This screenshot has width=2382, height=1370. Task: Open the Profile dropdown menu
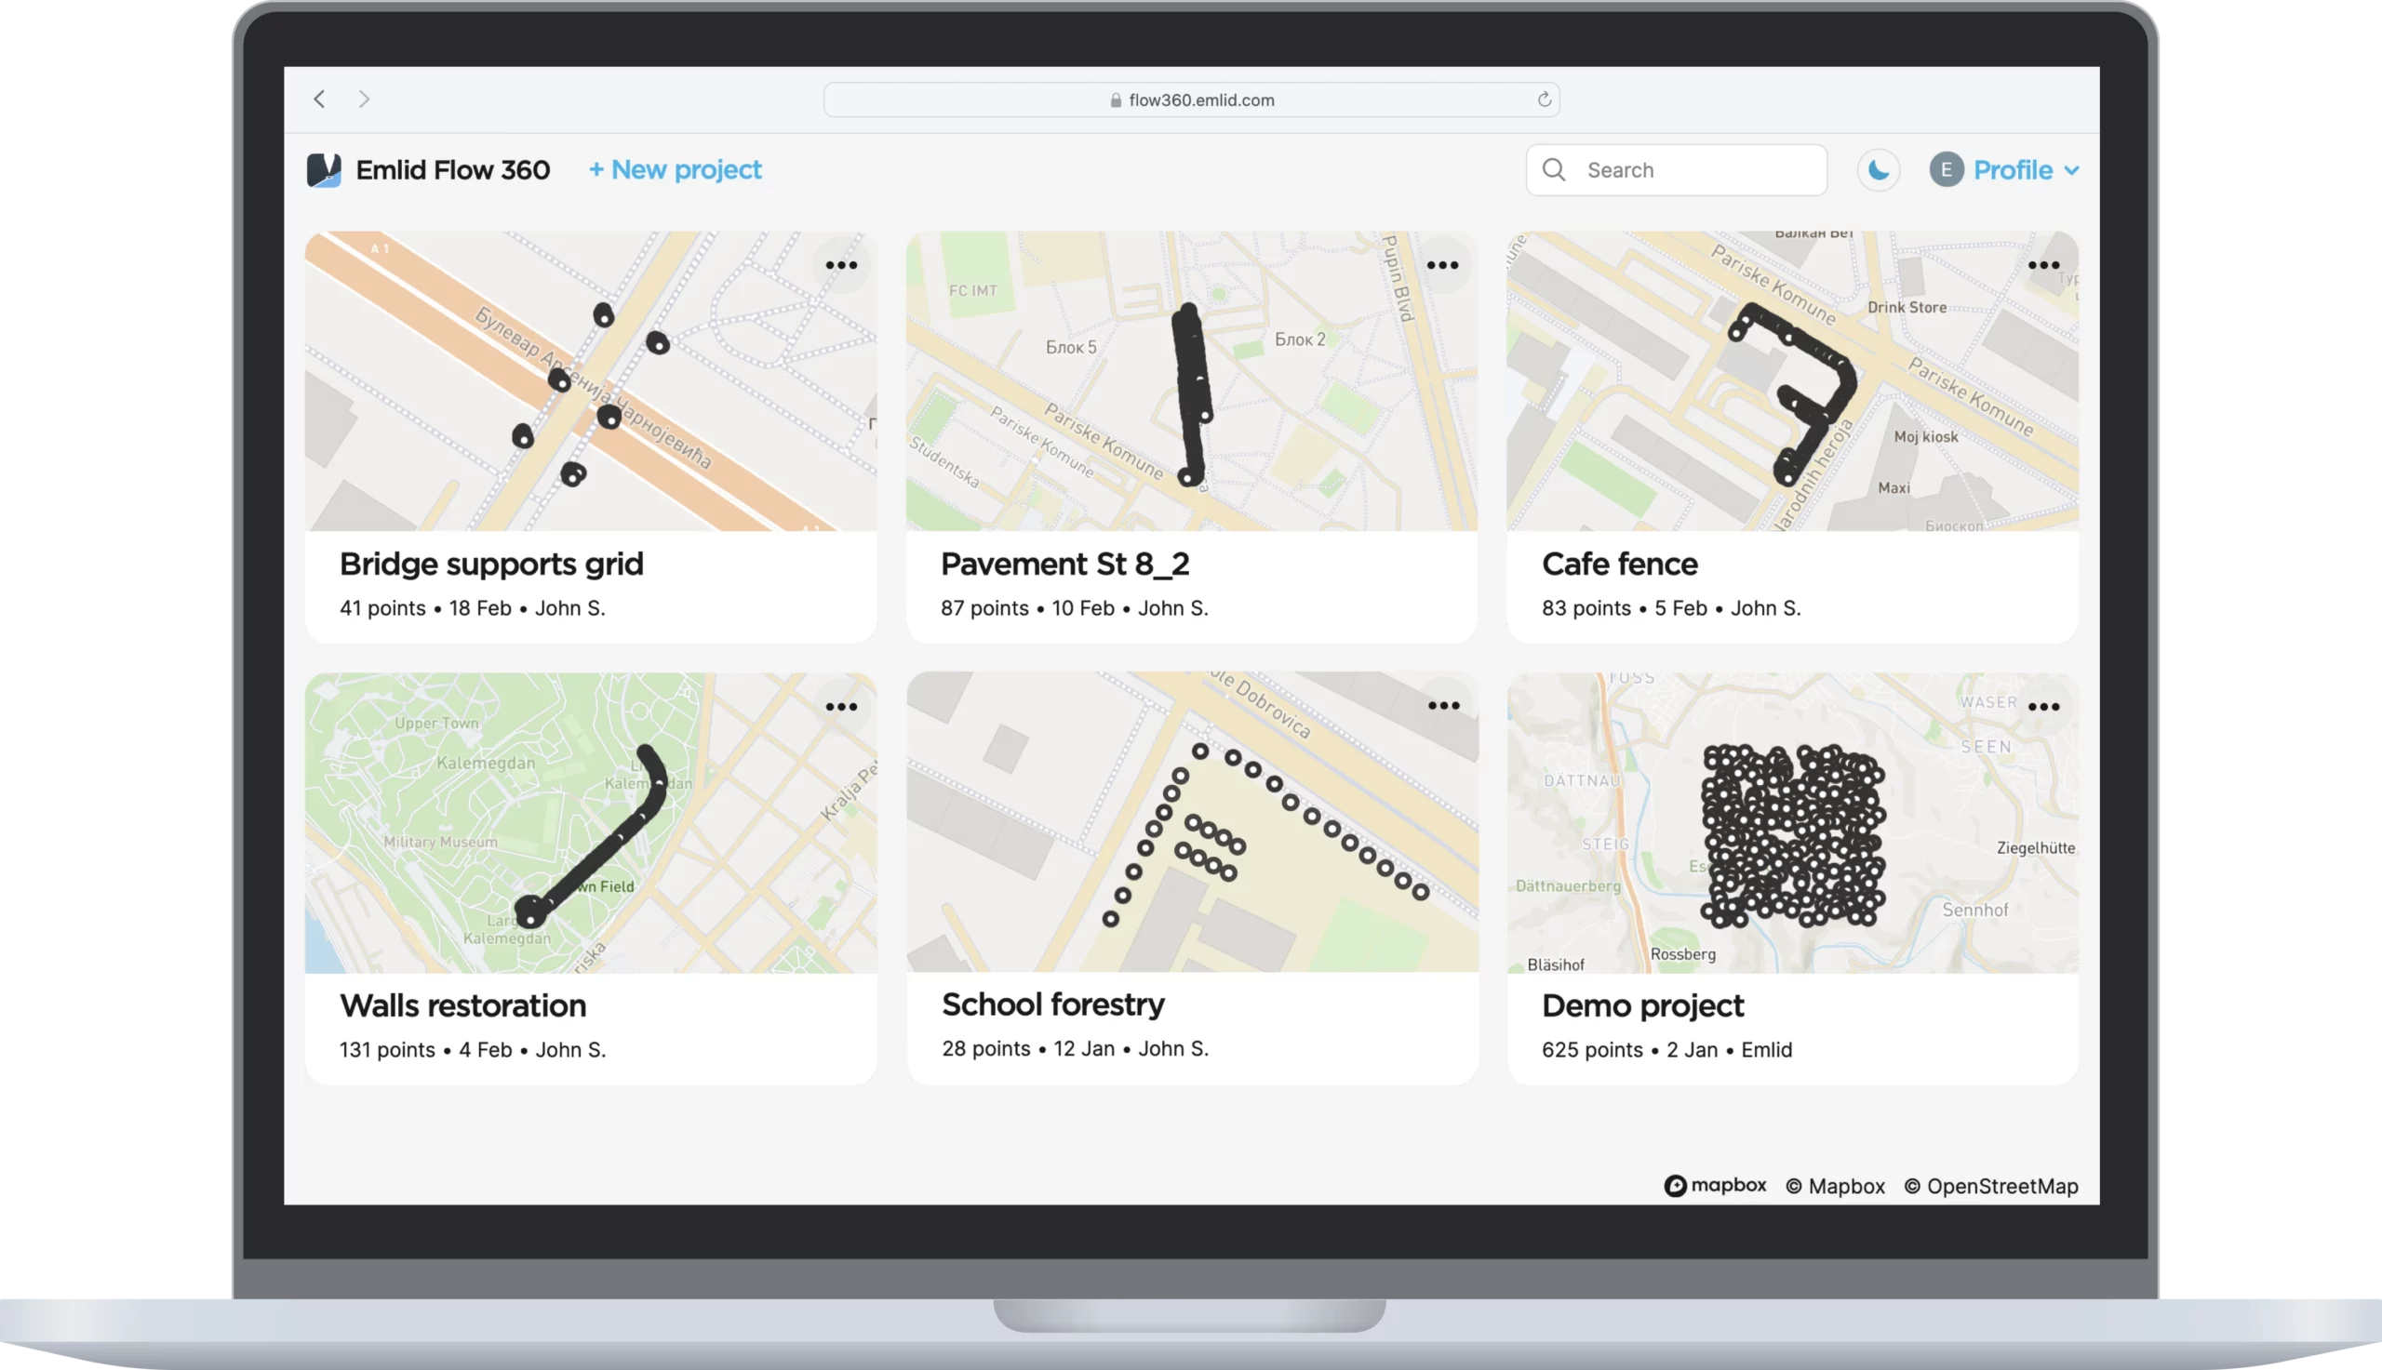pyautogui.click(x=2026, y=170)
